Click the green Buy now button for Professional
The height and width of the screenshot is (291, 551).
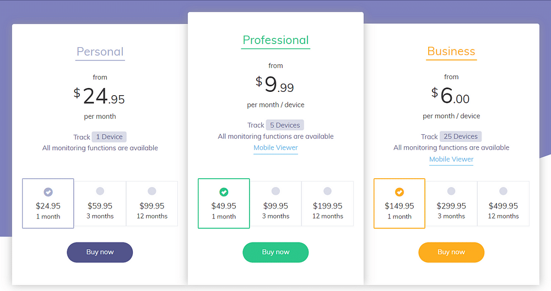[275, 252]
